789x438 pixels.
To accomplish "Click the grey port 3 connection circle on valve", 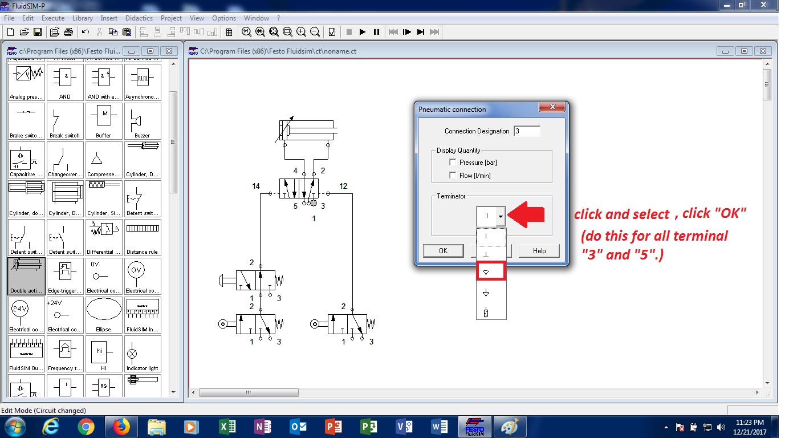I will (313, 202).
